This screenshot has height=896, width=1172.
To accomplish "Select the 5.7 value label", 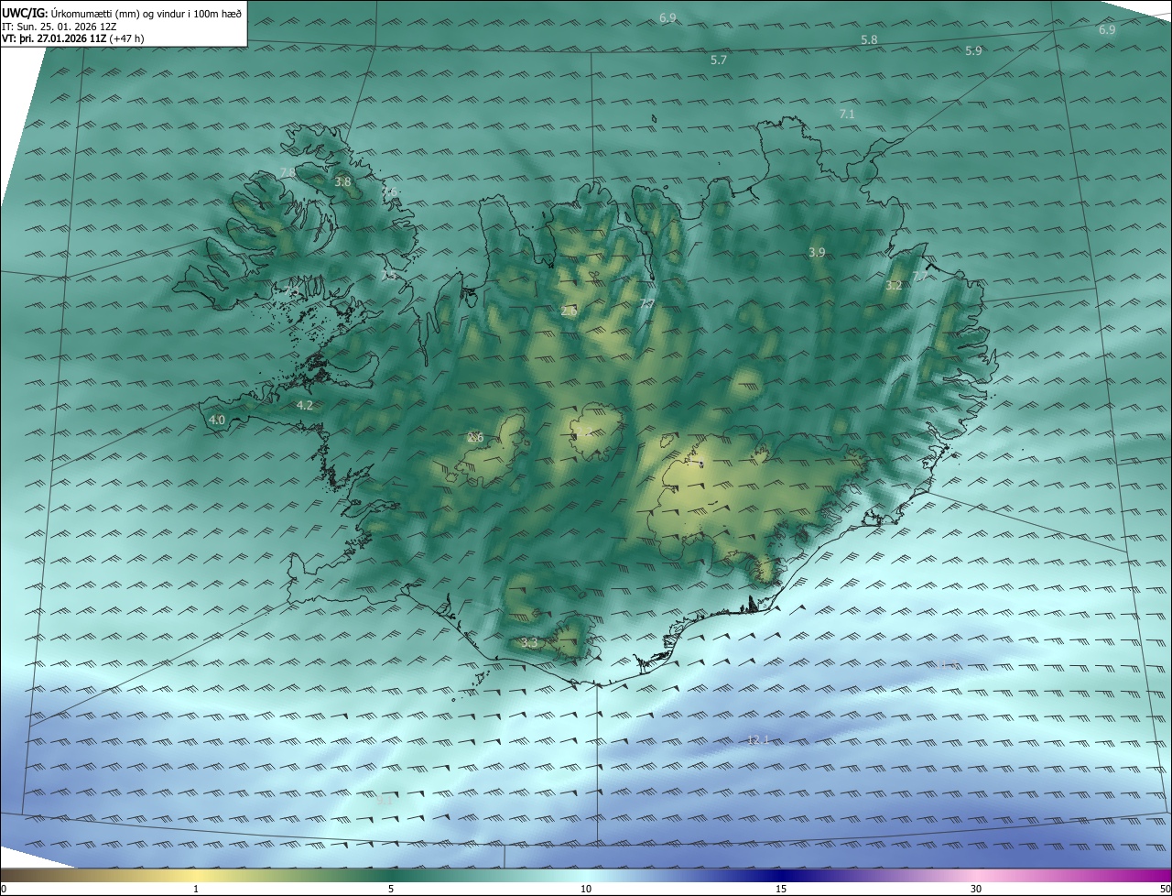I will pos(719,60).
